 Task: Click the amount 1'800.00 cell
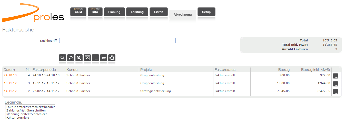tap(283, 83)
